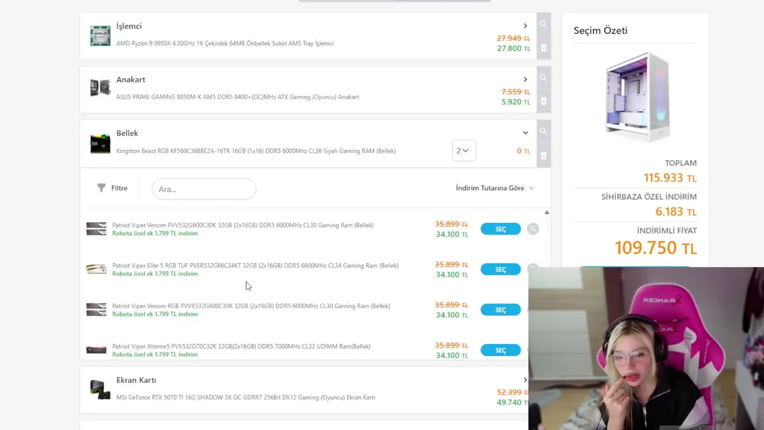The height and width of the screenshot is (430, 764).
Task: Click Patriot Viper Elite 5 RGB TUF thumbnail
Action: point(96,269)
